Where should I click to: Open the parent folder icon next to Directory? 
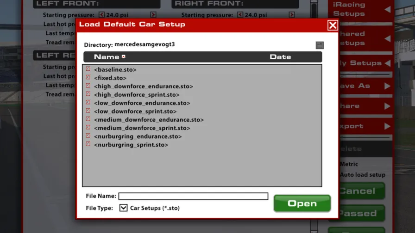(x=320, y=45)
